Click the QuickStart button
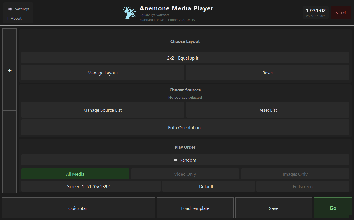Viewport: 354px width, 220px height. (78, 208)
